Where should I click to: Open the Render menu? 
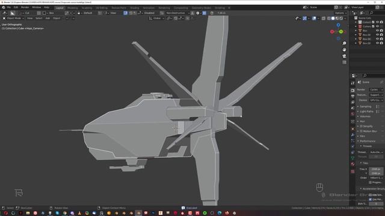[x=25, y=7]
